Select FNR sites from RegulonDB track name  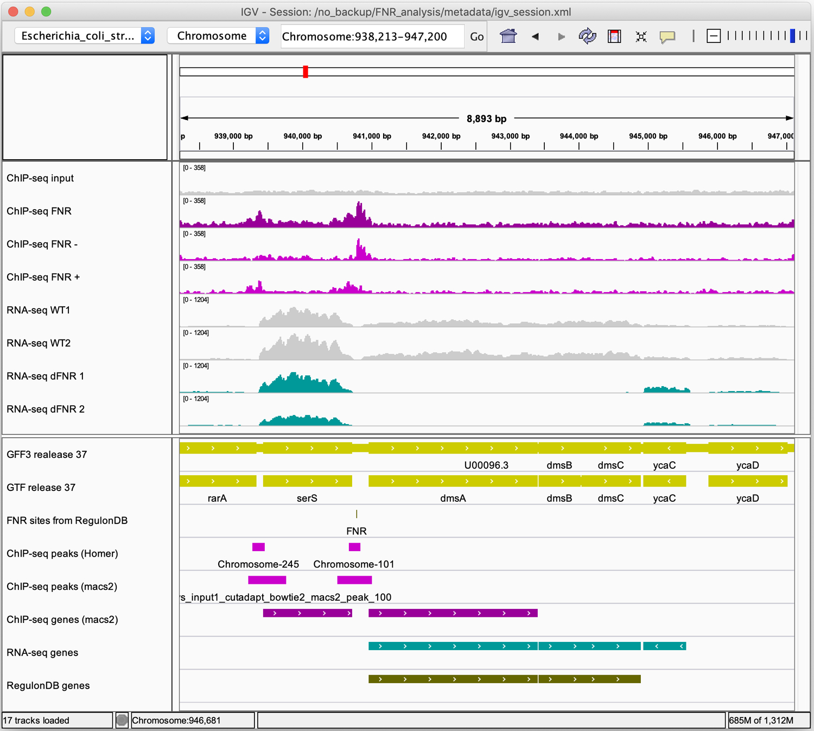(x=67, y=521)
